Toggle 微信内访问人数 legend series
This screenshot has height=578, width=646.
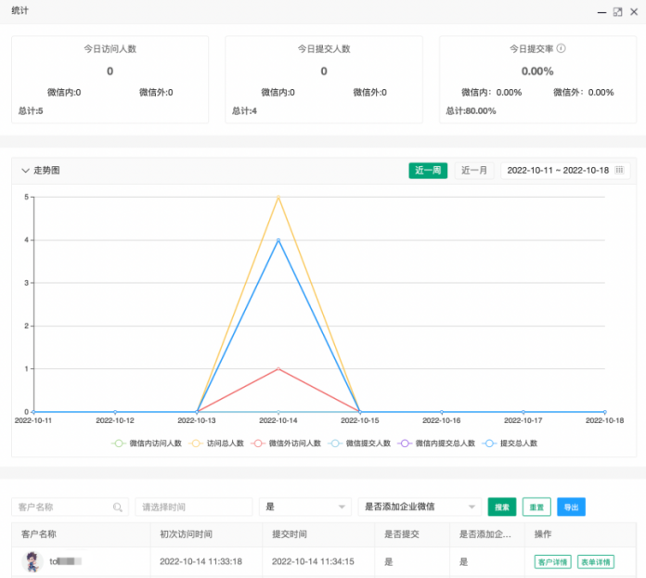pyautogui.click(x=147, y=443)
